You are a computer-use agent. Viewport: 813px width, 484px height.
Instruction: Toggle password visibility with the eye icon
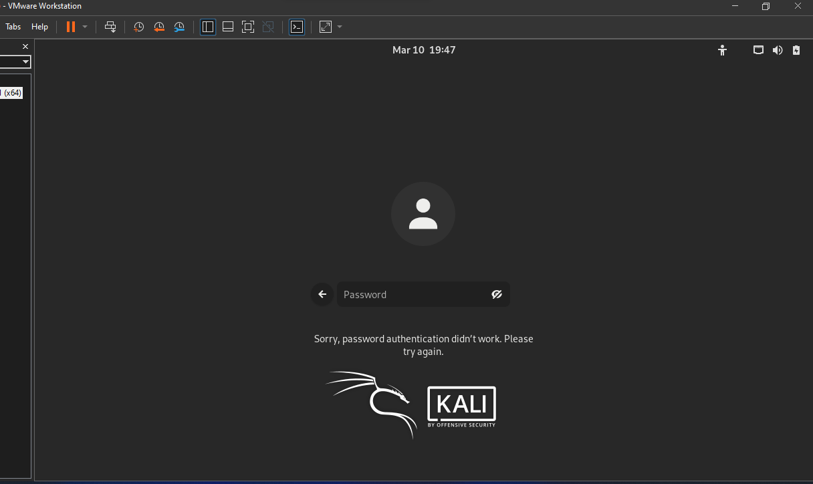click(497, 294)
